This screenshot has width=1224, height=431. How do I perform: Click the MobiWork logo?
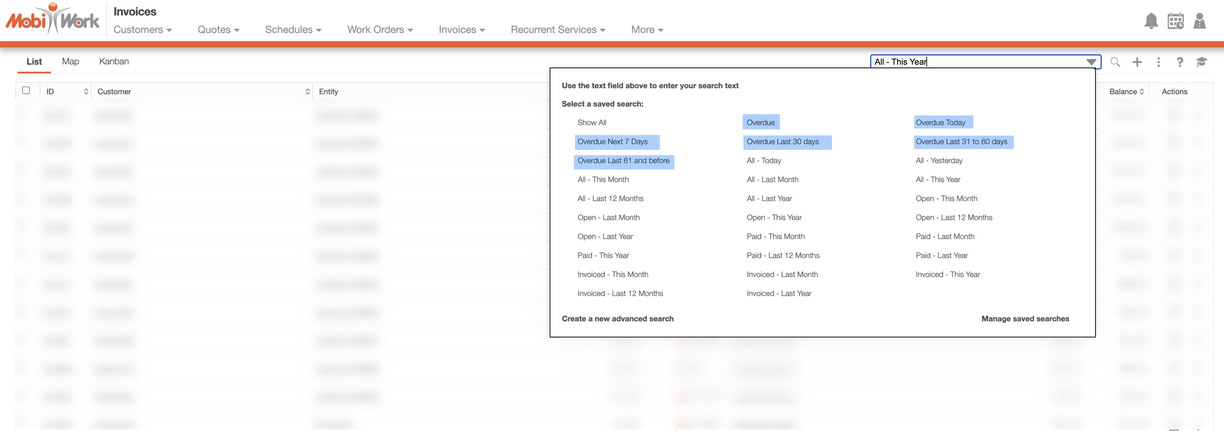tap(52, 20)
